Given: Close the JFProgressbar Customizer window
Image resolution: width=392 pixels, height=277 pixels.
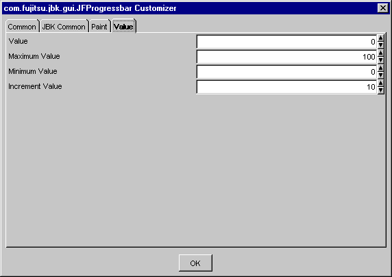Looking at the screenshot, I should click(x=383, y=8).
